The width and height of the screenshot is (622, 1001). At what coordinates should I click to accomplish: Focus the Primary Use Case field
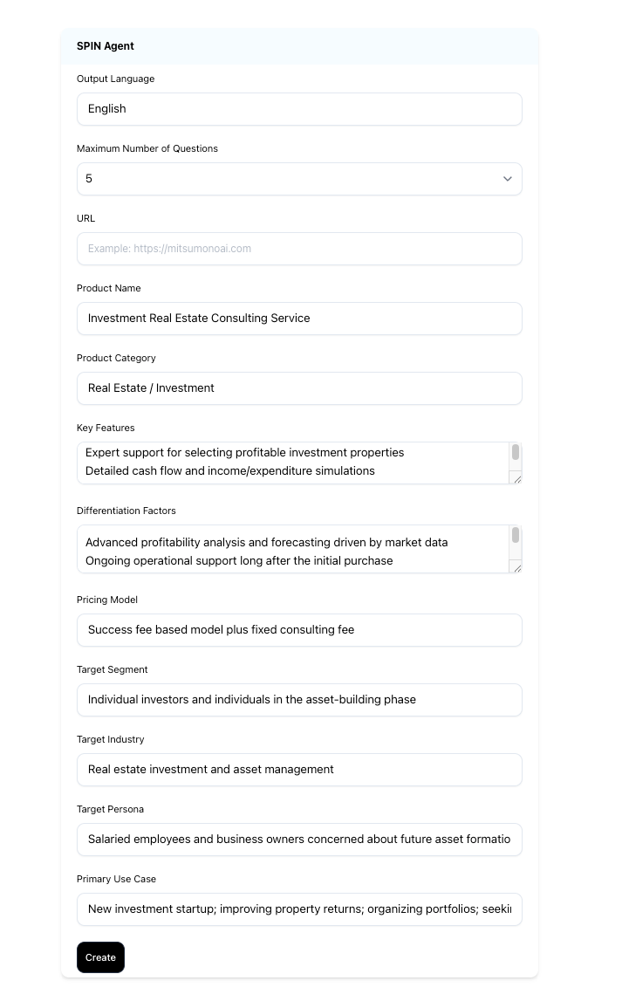tap(299, 909)
